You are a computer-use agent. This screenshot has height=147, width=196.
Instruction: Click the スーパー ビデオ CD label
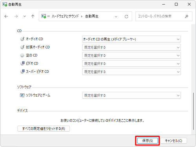tap(37, 72)
